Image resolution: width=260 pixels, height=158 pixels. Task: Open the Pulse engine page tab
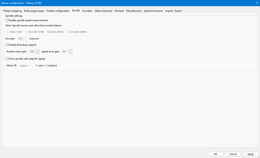34,11
